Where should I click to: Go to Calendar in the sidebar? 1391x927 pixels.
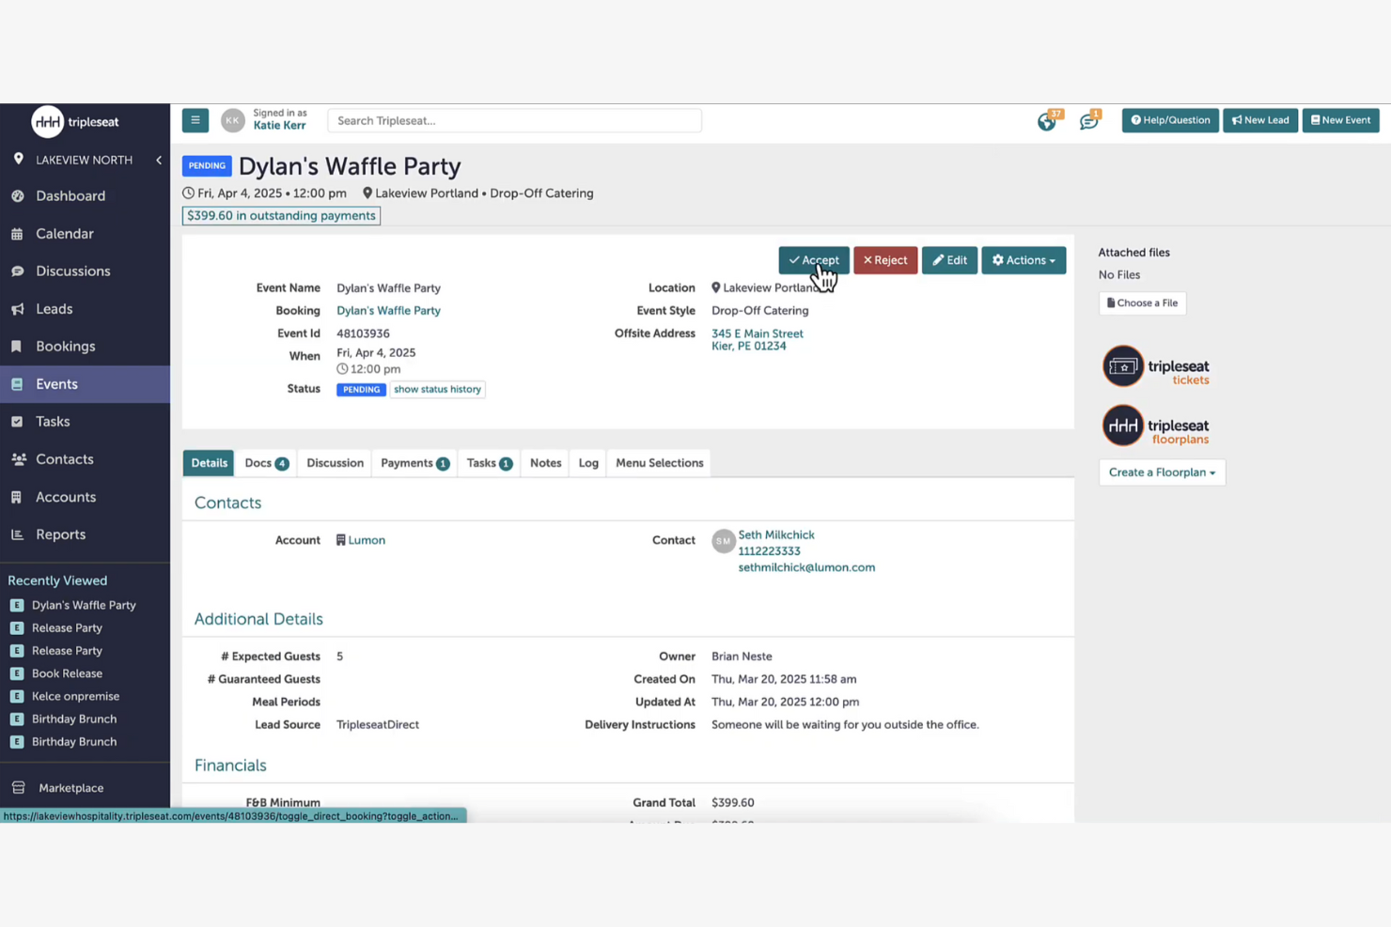(x=64, y=234)
